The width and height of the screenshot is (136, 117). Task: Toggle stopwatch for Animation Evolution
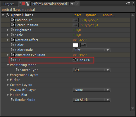pyautogui.click(x=13, y=55)
